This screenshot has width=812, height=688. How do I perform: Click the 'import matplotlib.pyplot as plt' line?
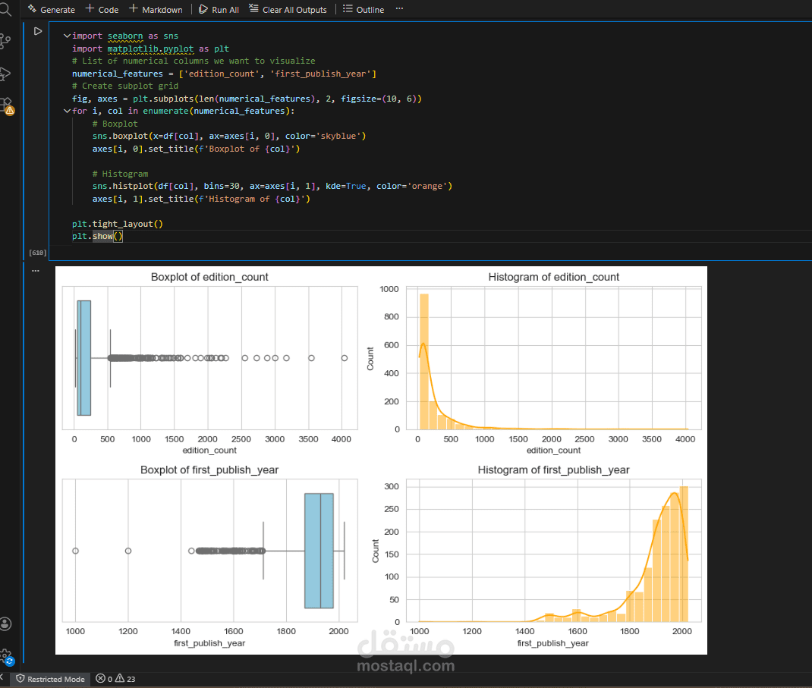(x=151, y=49)
